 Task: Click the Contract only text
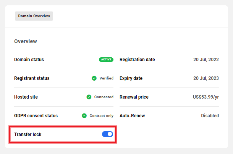point(101,116)
